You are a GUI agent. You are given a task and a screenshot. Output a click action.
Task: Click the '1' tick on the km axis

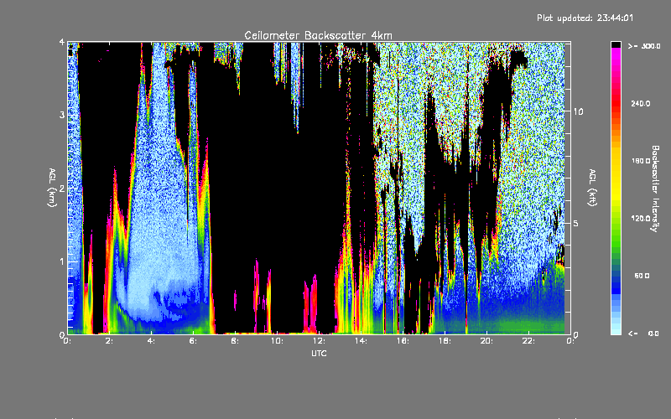click(x=62, y=261)
